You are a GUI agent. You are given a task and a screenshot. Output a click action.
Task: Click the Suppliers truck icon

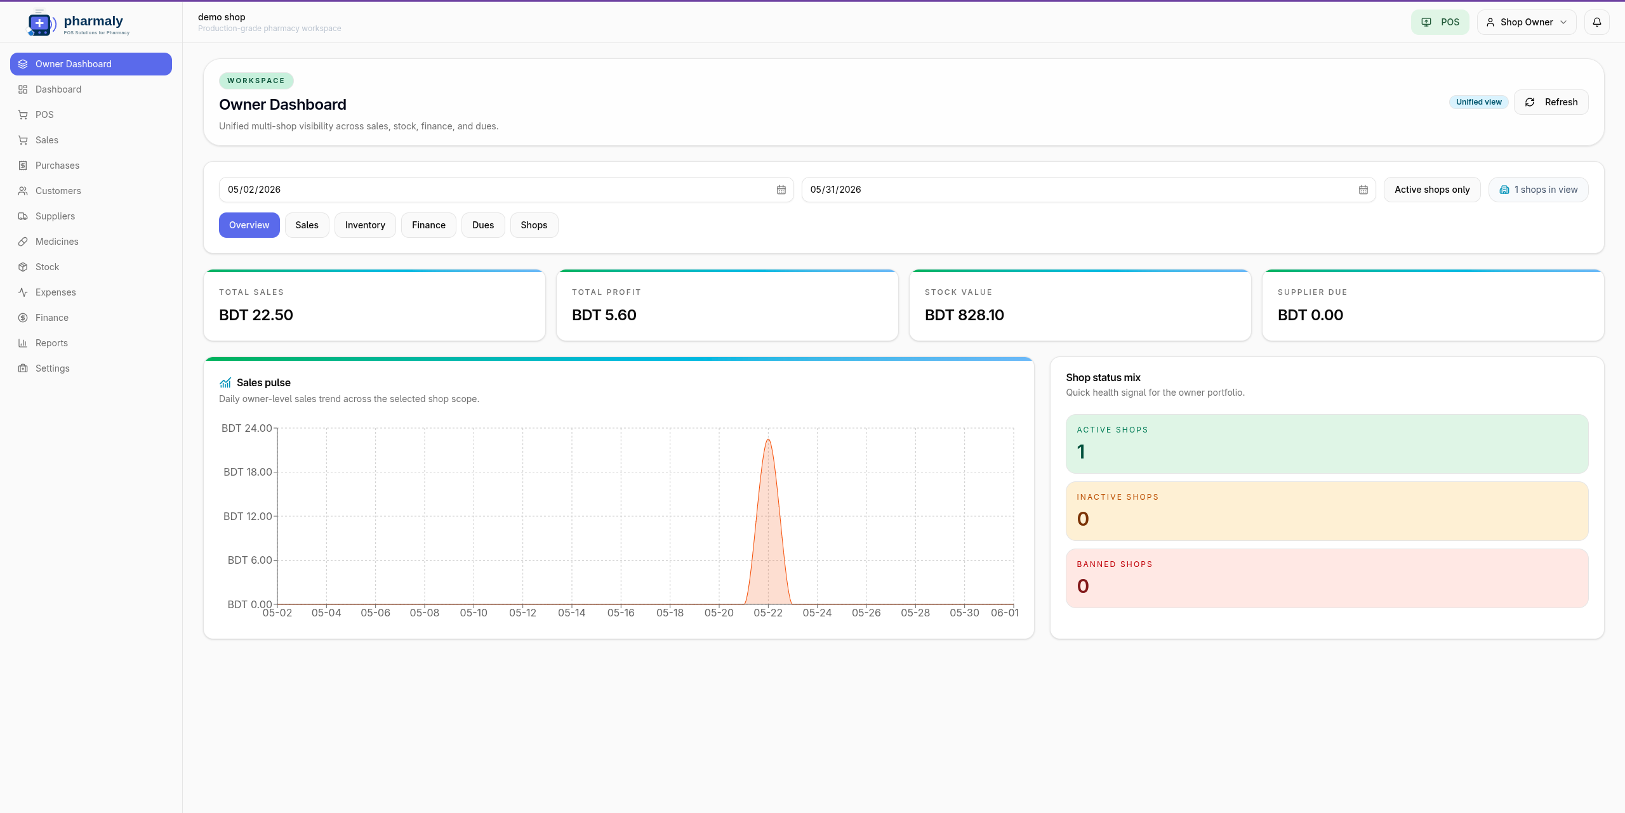coord(23,216)
